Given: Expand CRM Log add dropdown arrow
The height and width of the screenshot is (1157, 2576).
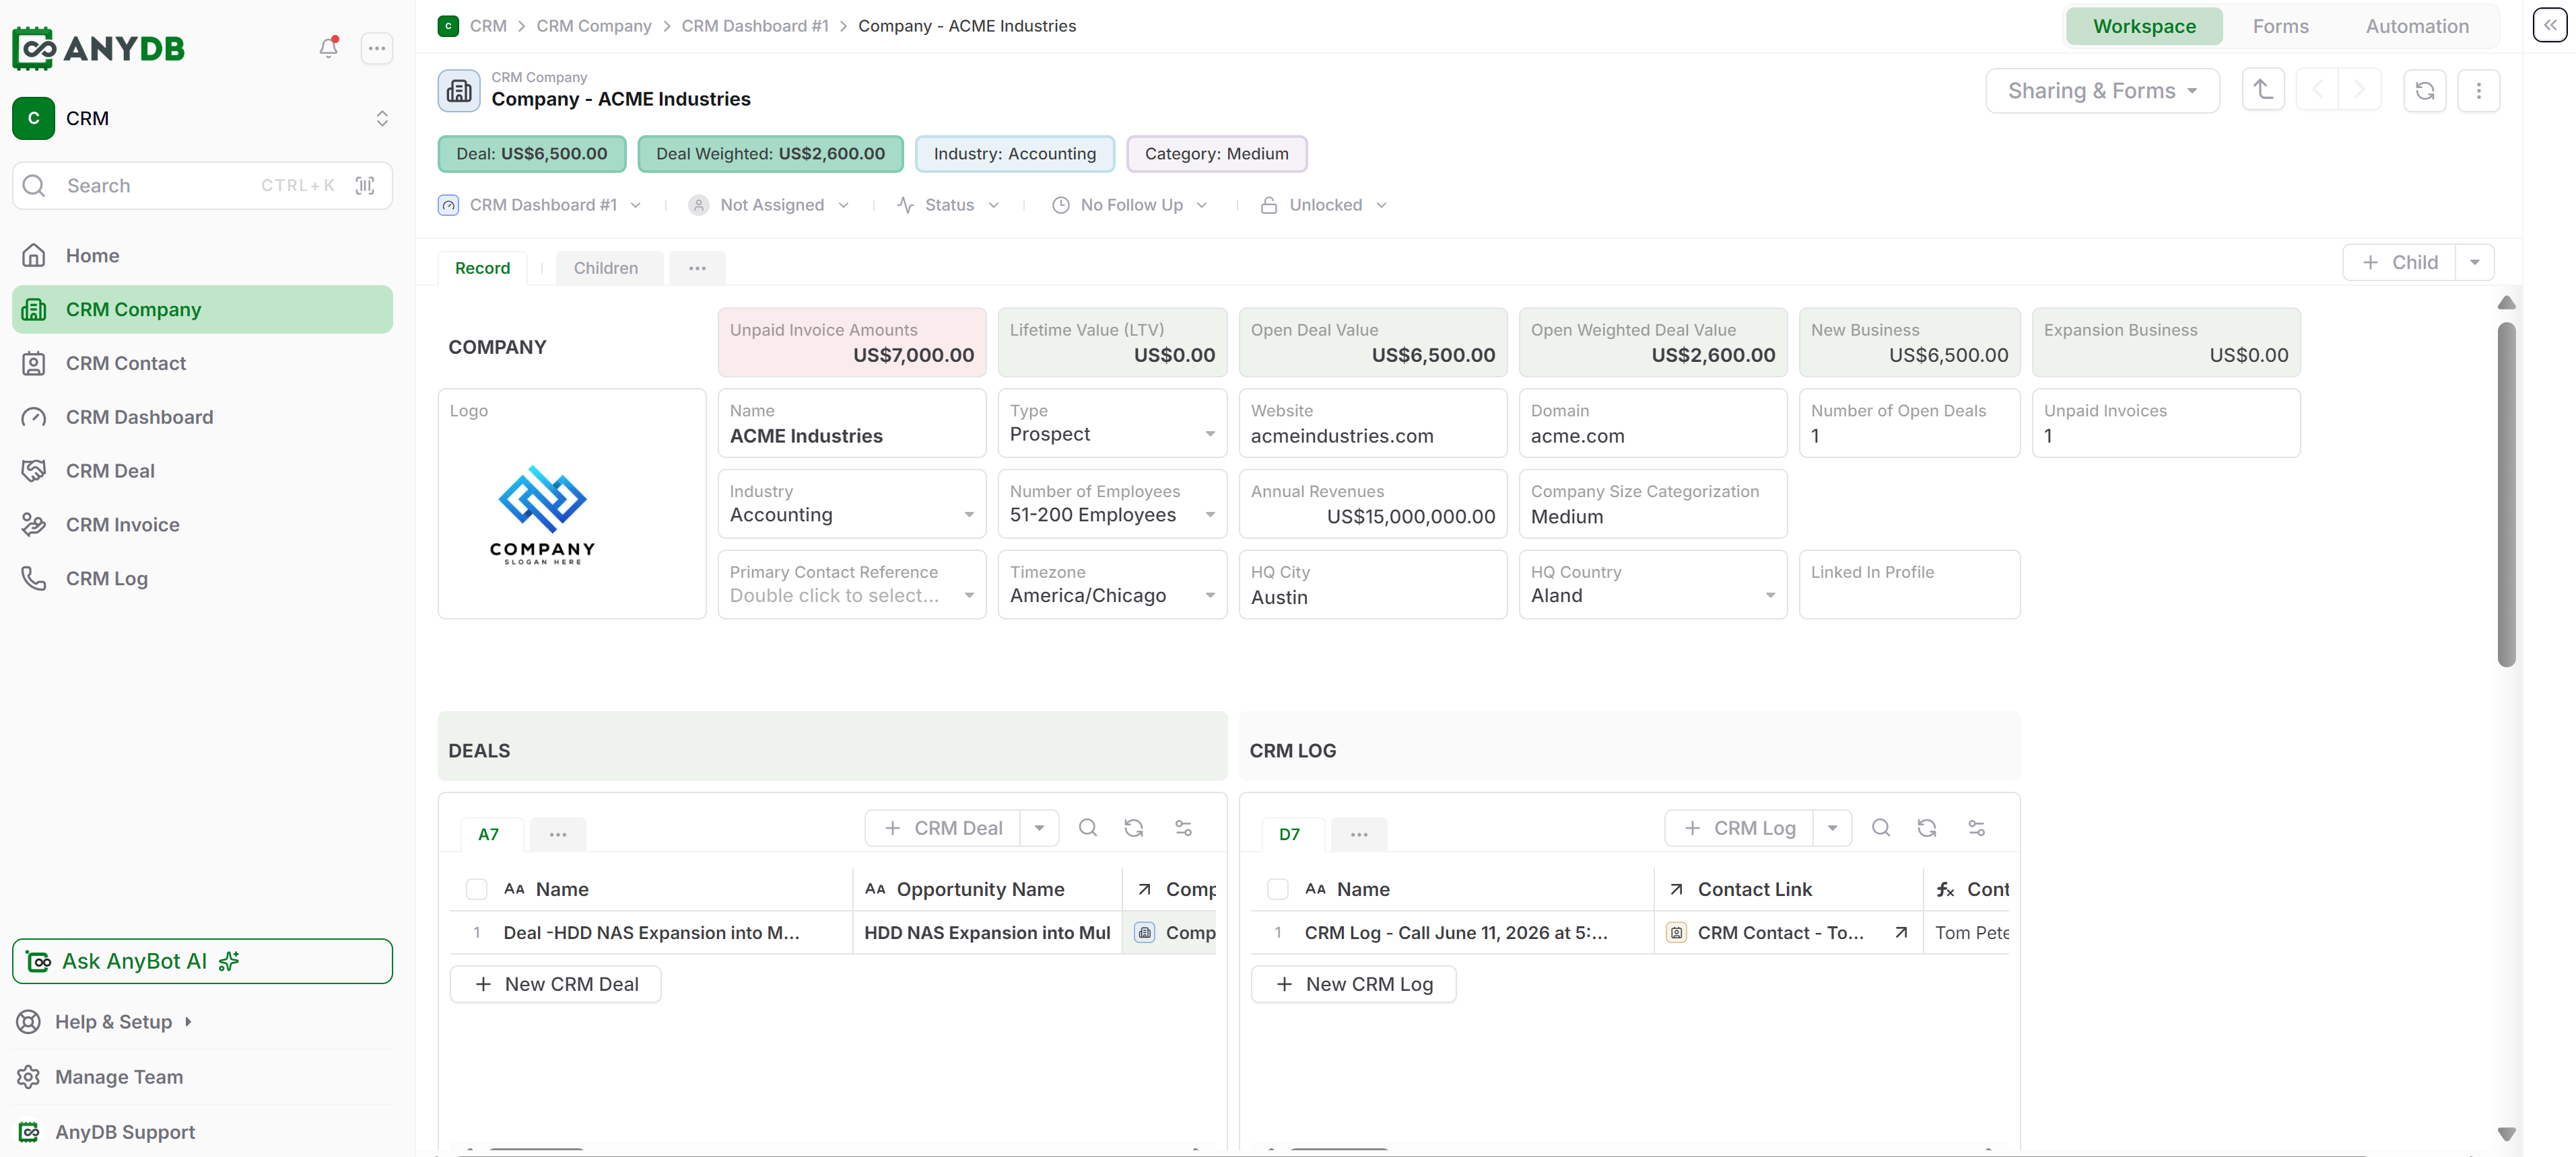Looking at the screenshot, I should click(x=1832, y=828).
